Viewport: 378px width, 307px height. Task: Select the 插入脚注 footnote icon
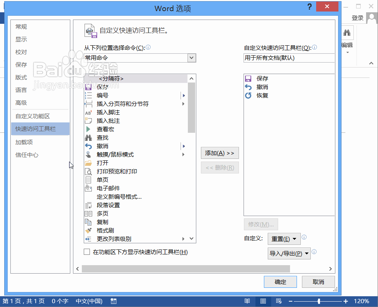pyautogui.click(x=88, y=112)
